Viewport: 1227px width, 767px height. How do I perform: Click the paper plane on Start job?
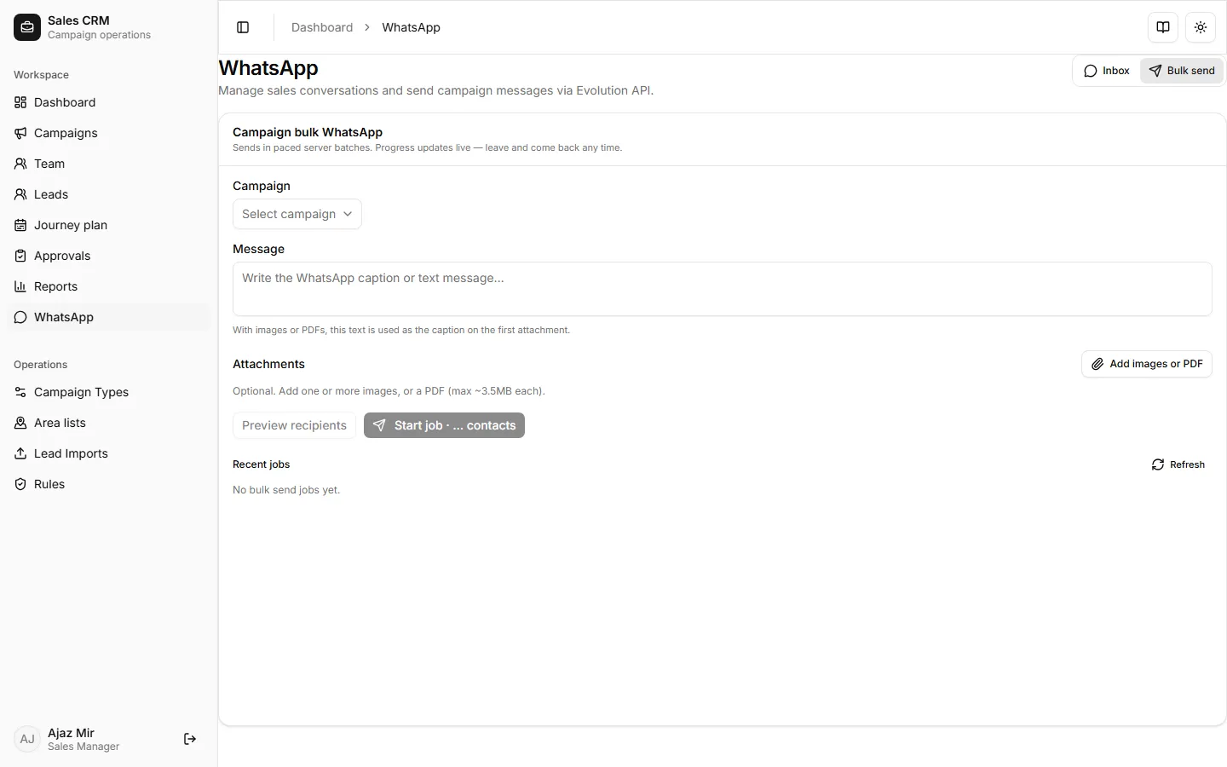pyautogui.click(x=379, y=425)
